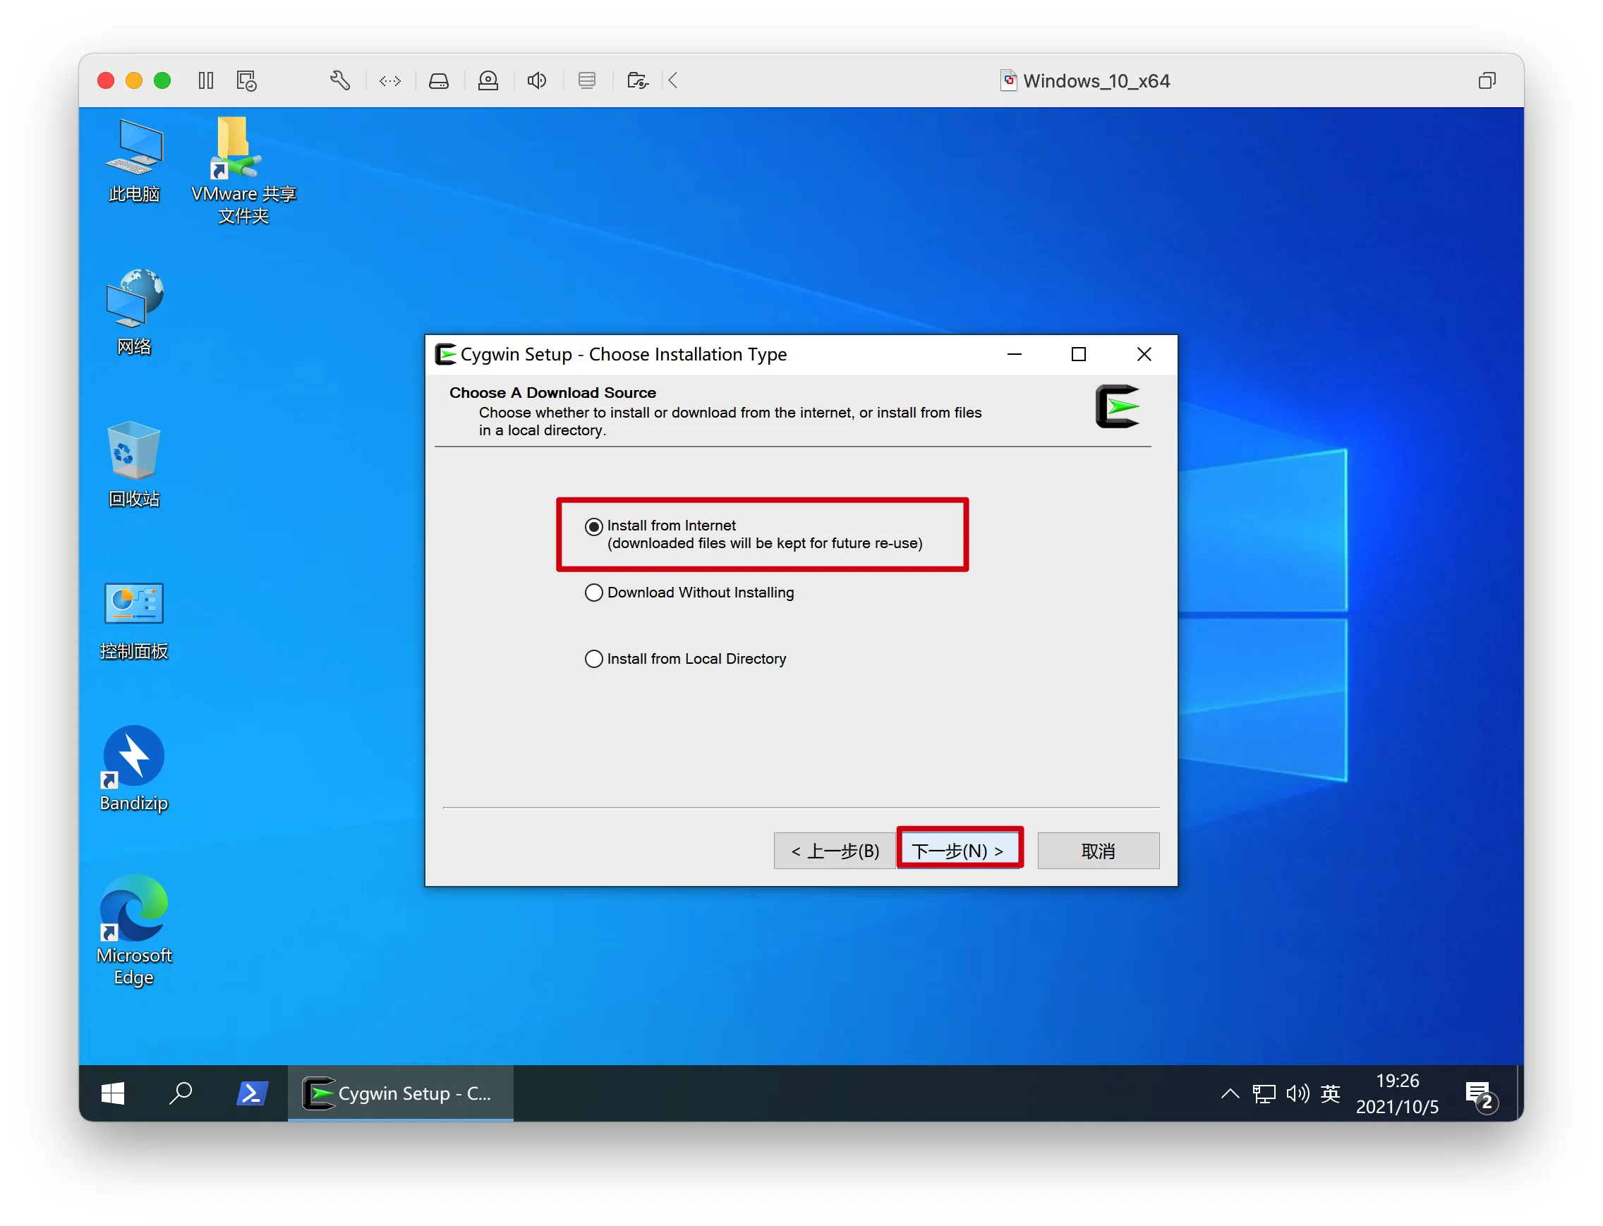
Task: Click Cygwin Setup taskbar item
Action: [x=400, y=1093]
